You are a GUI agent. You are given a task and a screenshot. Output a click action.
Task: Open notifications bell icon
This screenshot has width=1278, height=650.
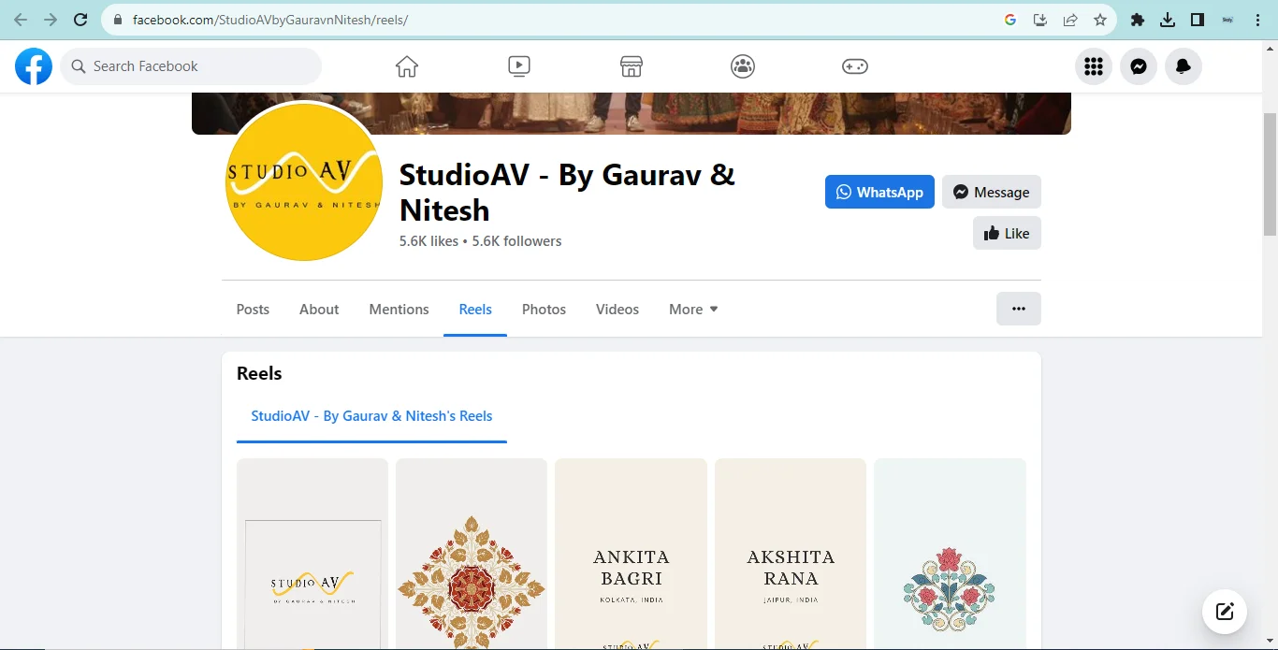1184,66
